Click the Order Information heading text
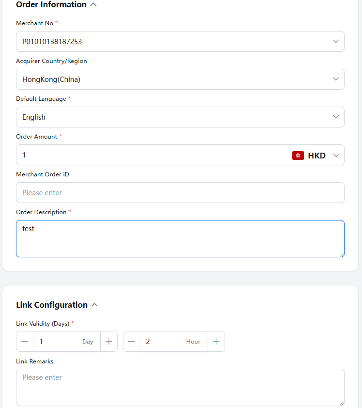The height and width of the screenshot is (408, 362). [51, 5]
